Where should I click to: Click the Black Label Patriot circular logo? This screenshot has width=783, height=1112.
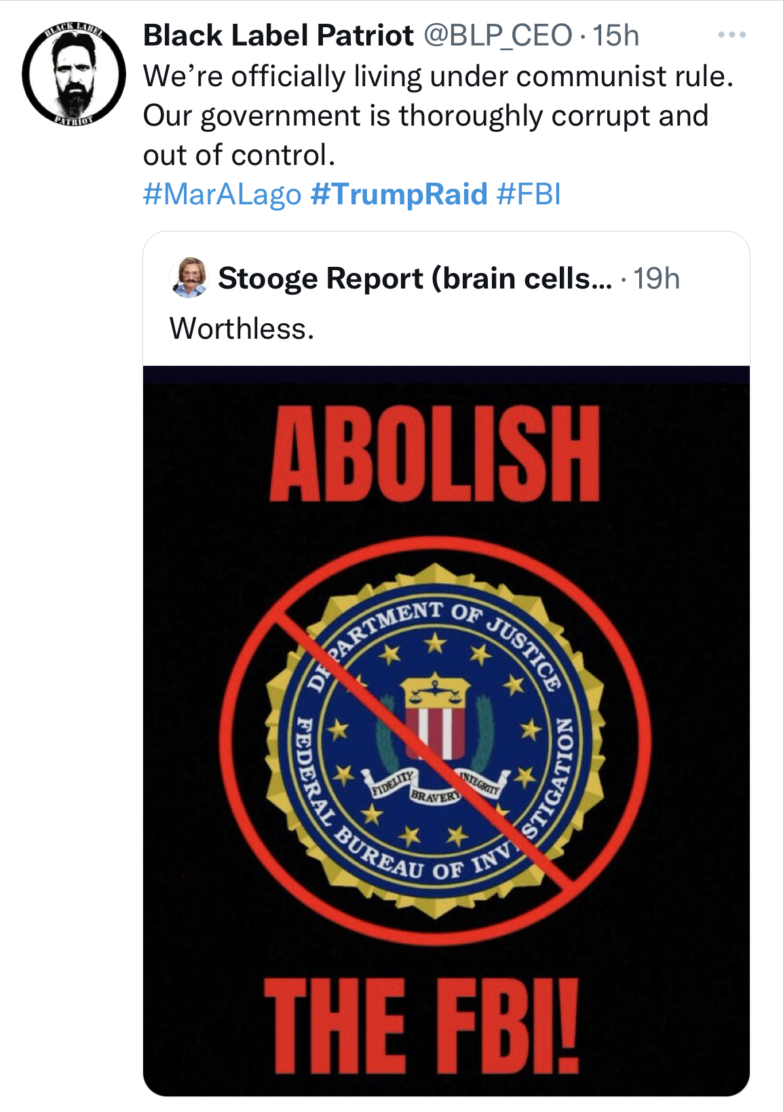(75, 75)
